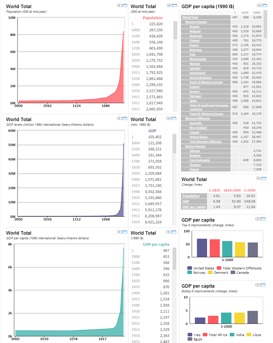
Task: Open GDP per capita link in Change table
Action: click(194, 207)
